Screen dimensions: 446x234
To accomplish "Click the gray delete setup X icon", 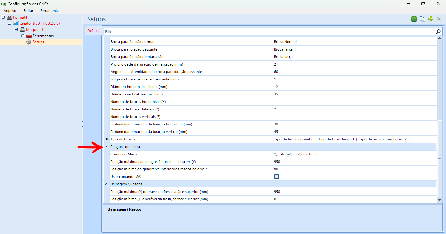I will pos(439,19).
